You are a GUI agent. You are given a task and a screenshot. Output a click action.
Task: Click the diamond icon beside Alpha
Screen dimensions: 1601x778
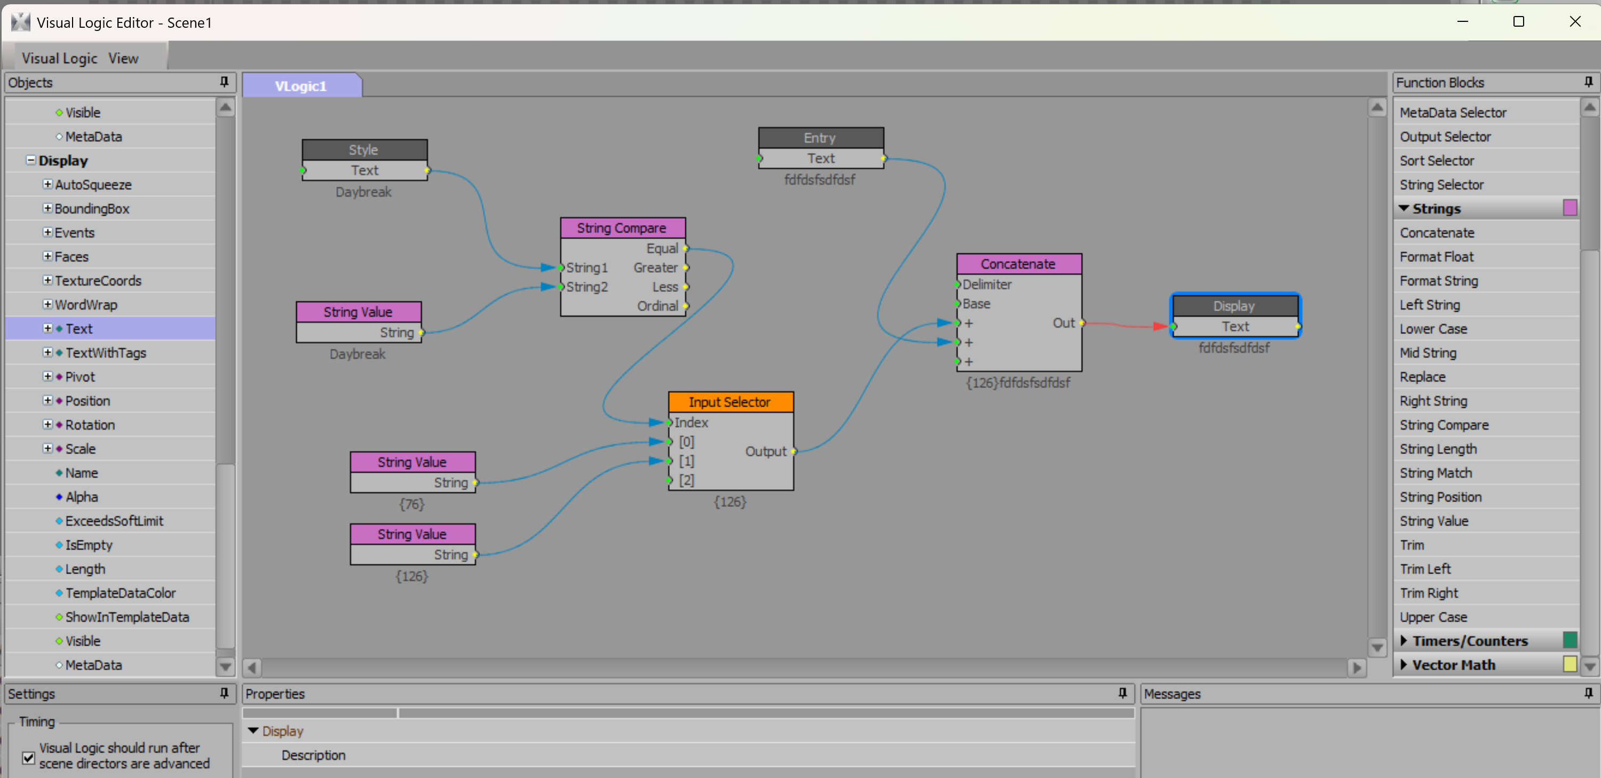click(x=59, y=496)
